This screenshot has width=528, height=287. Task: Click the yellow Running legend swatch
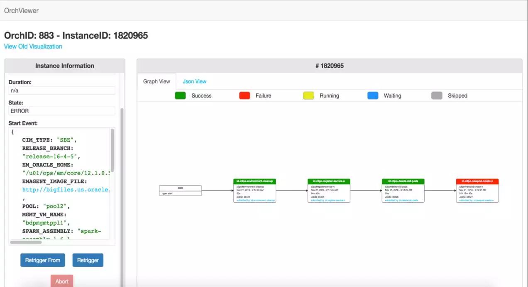[308, 96]
